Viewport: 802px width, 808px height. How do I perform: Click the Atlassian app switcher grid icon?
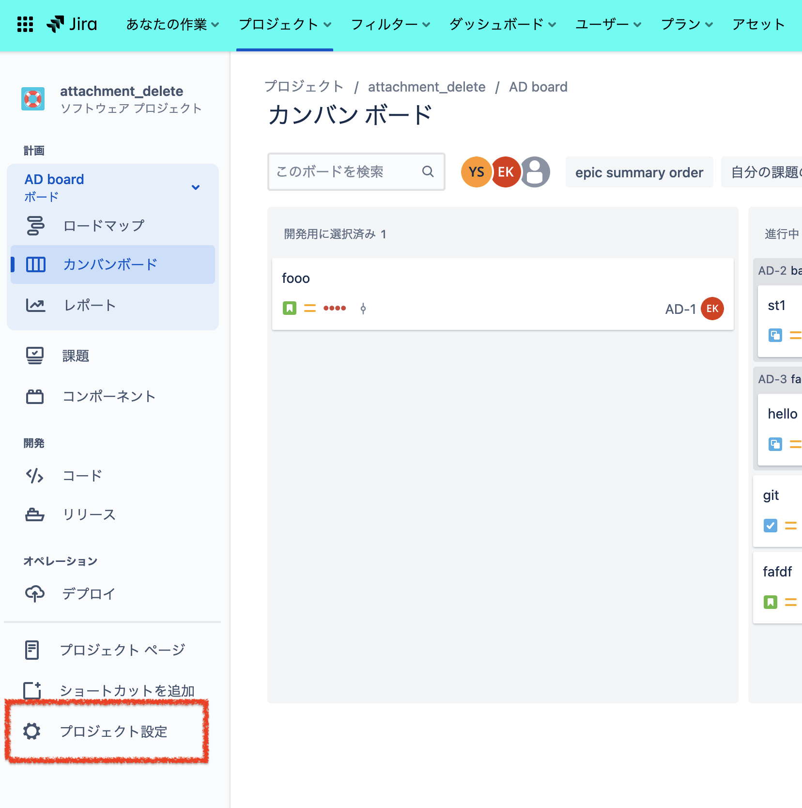click(x=25, y=24)
